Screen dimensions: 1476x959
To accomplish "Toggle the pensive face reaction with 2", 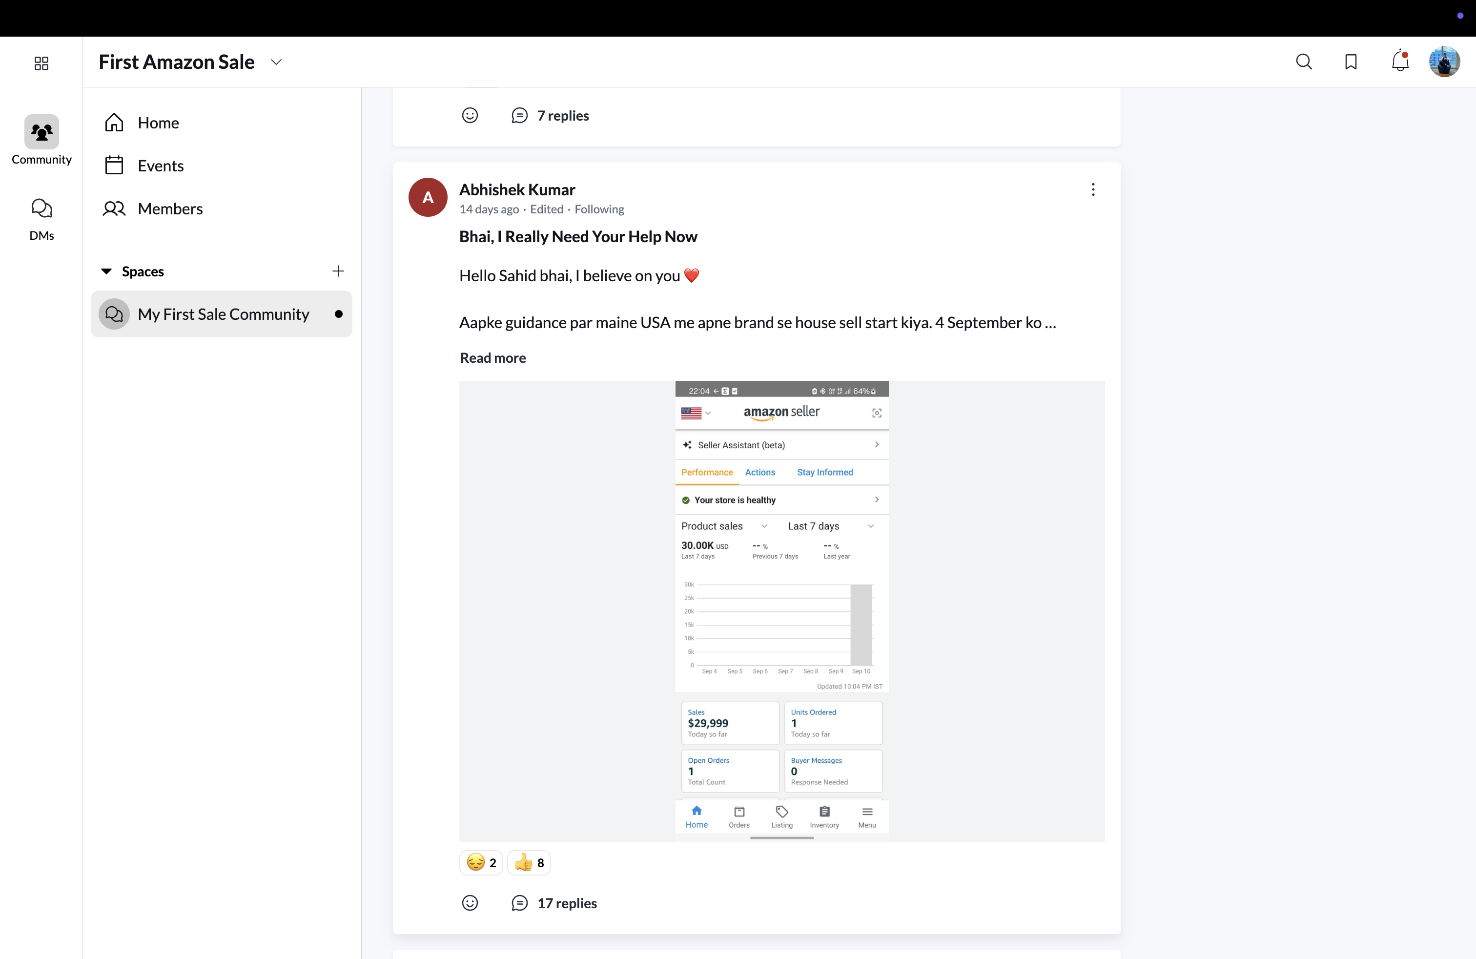I will point(481,863).
